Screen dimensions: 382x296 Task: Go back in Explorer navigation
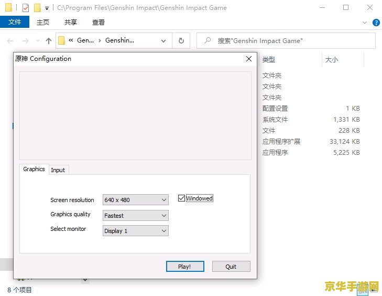coord(10,41)
